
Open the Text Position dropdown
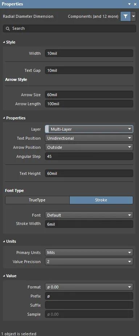pos(89,138)
